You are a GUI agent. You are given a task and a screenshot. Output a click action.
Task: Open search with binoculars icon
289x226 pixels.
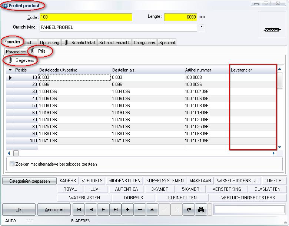201,209
